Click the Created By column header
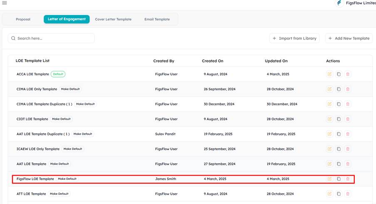The image size is (376, 204). pyautogui.click(x=164, y=61)
